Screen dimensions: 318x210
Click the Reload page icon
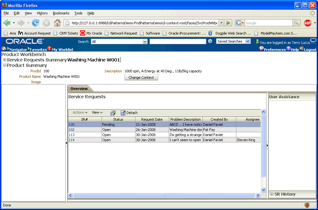36,23
